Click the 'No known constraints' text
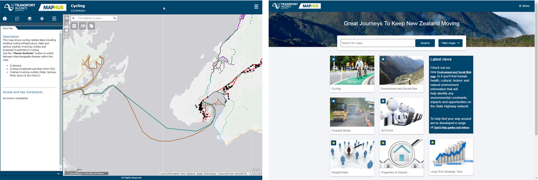The width and height of the screenshot is (538, 180). coord(15,98)
